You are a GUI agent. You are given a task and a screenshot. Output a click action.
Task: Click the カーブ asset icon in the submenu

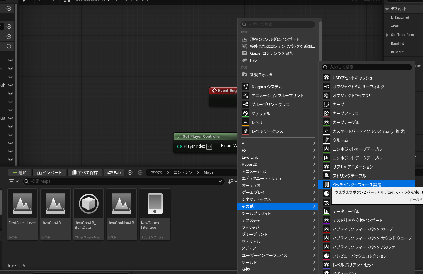coord(326,104)
